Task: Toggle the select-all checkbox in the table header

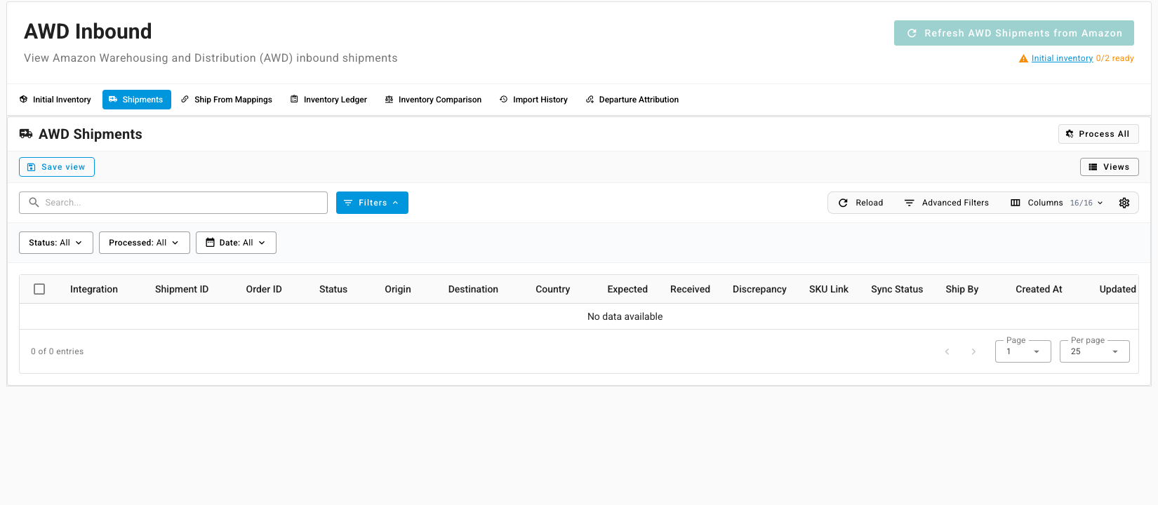Action: (39, 289)
